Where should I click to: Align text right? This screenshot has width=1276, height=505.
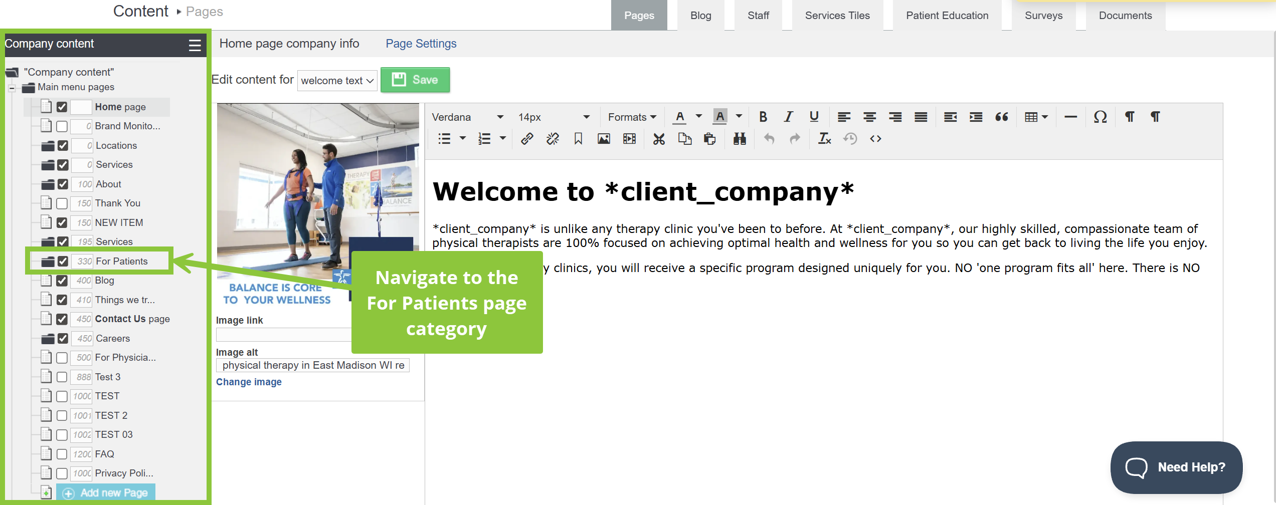(x=895, y=117)
